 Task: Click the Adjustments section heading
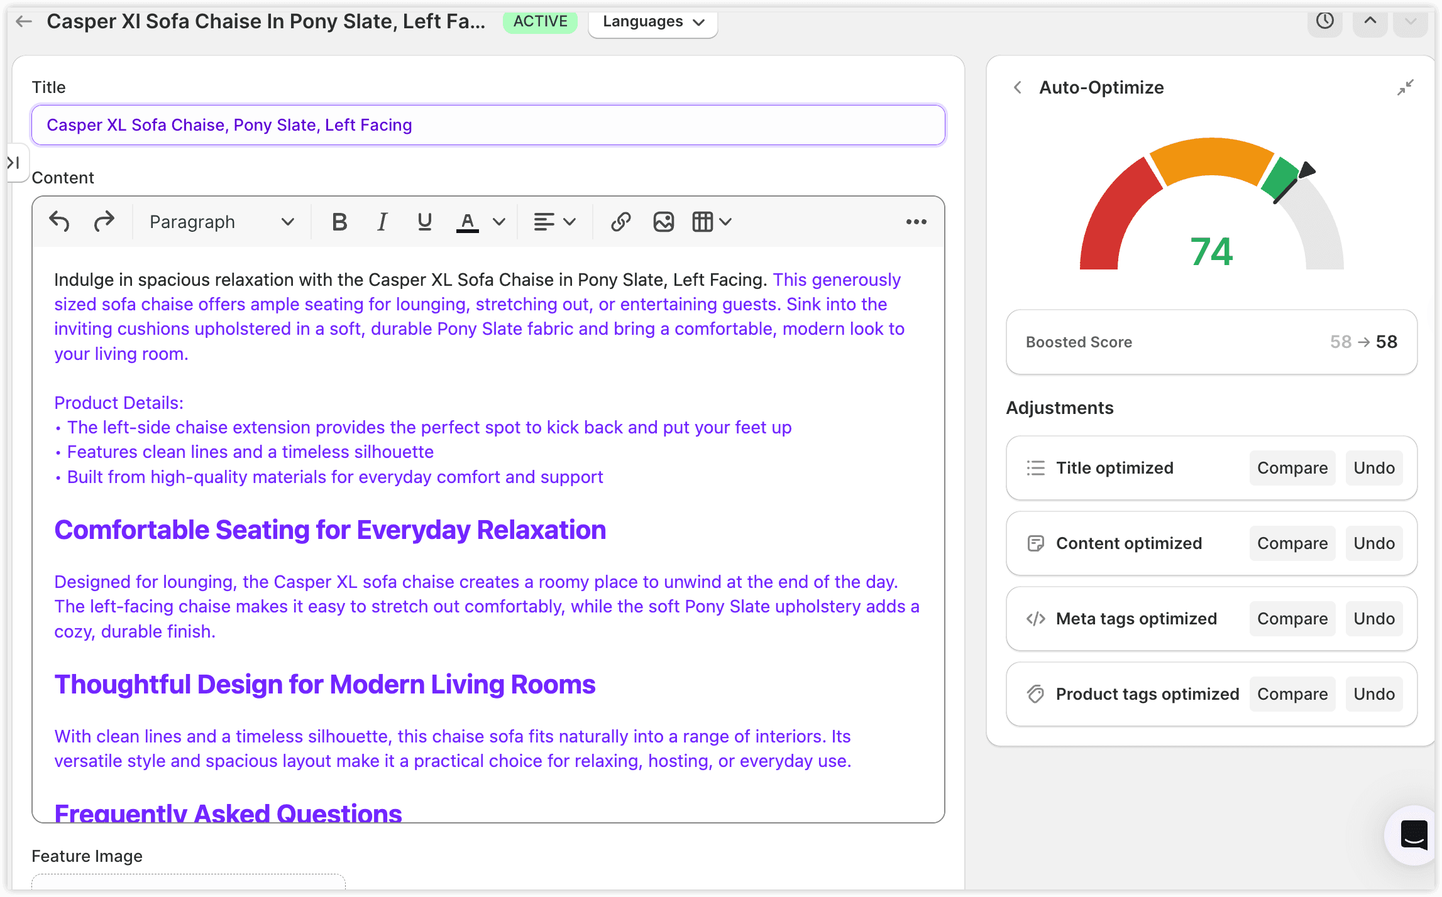(x=1060, y=408)
